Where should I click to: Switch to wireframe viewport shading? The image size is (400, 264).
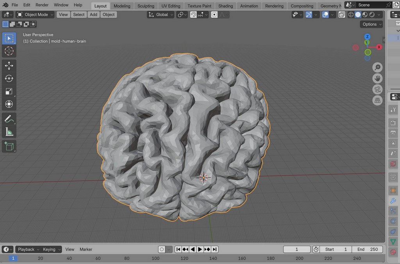point(351,14)
